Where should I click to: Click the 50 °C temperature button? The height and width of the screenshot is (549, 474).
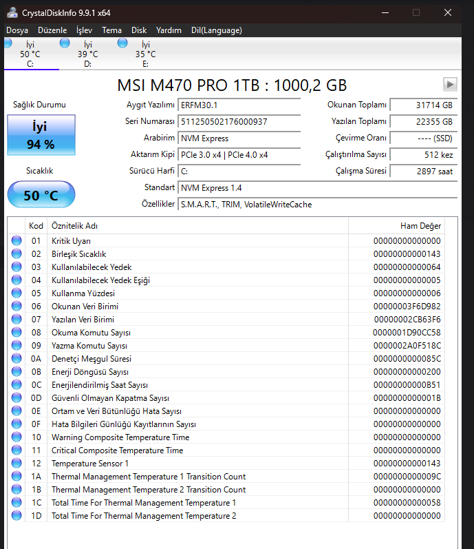(x=41, y=195)
